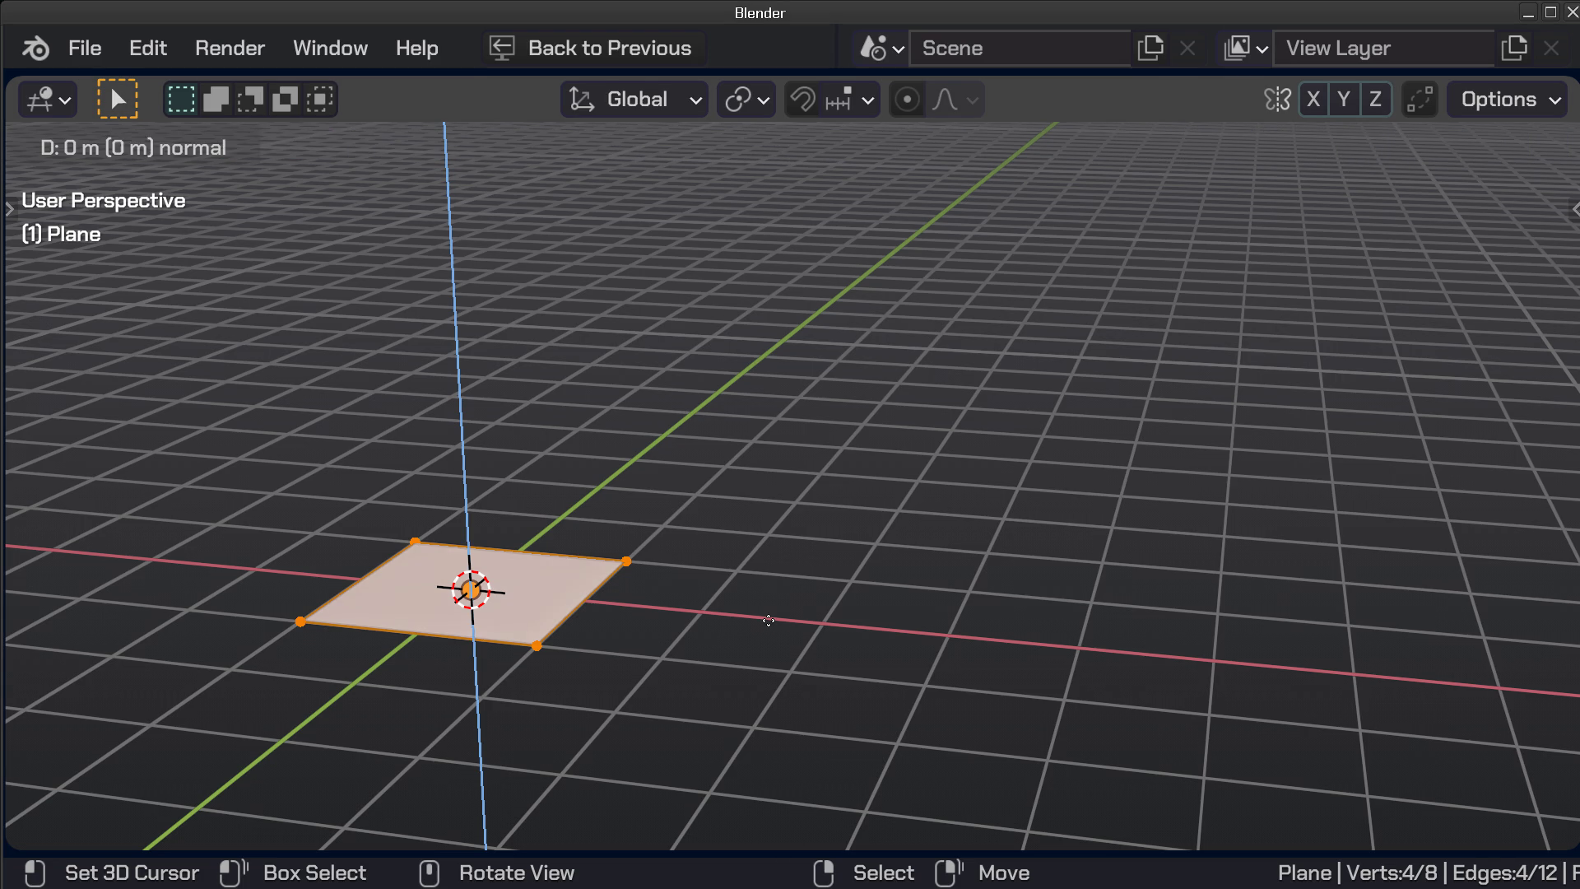
Task: Enable X axis mirror
Action: (1313, 100)
